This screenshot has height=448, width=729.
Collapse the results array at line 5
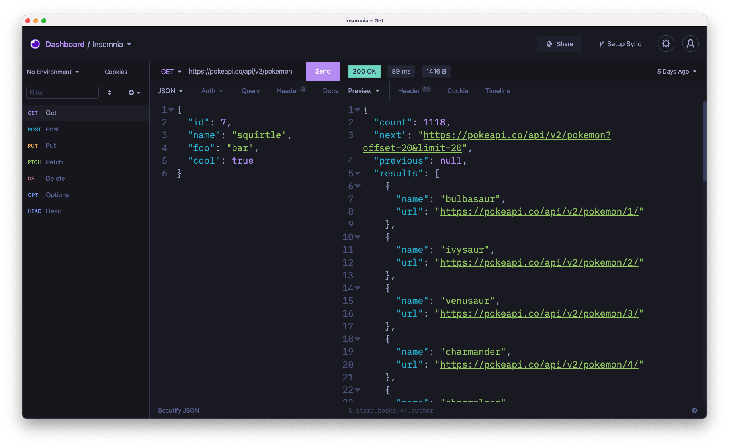click(358, 173)
